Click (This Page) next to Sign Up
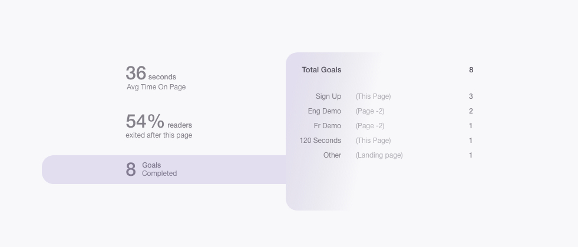 point(373,96)
